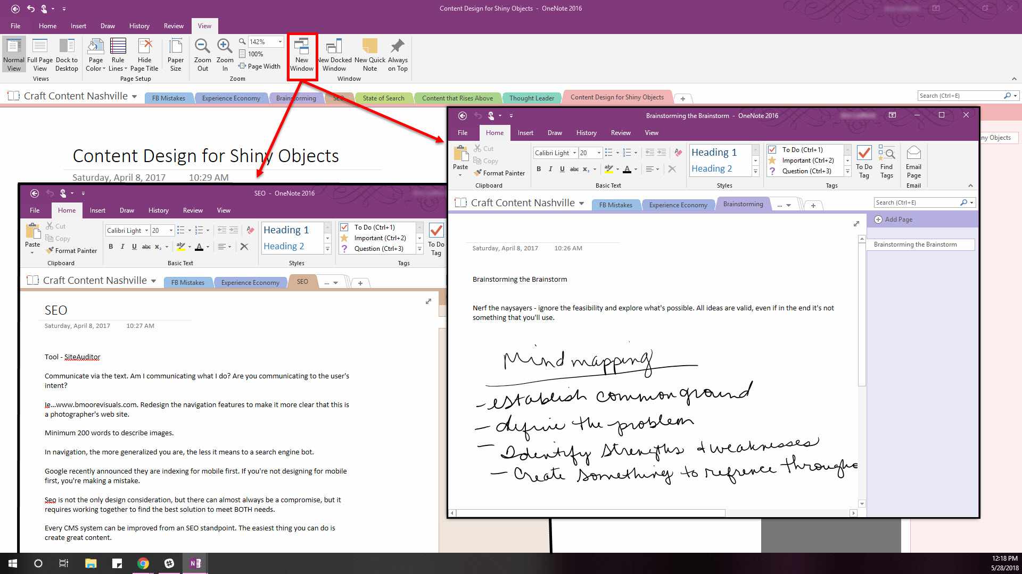Click Paste in SEO window
The width and height of the screenshot is (1022, 574).
(32, 238)
